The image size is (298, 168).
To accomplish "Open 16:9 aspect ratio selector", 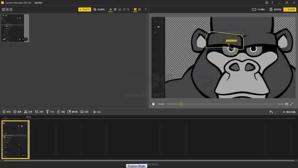I will pos(258,9).
